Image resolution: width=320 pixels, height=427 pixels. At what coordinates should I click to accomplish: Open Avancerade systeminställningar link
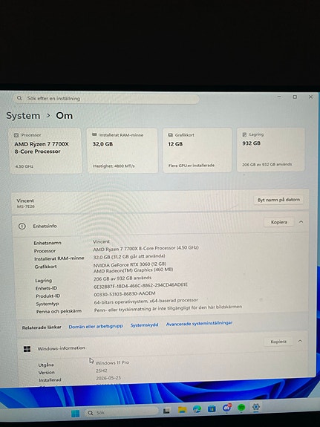coord(200,323)
